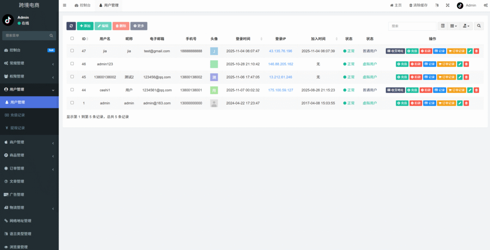This screenshot has height=250, width=490.
Task: Click the 搜索 input field above table
Action: coord(412,26)
